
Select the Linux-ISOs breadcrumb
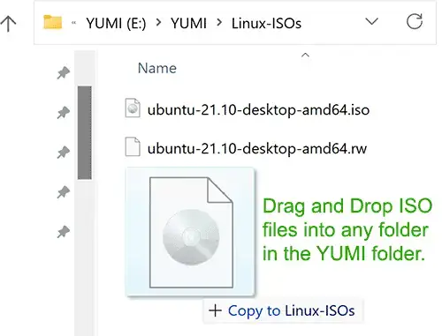266,23
